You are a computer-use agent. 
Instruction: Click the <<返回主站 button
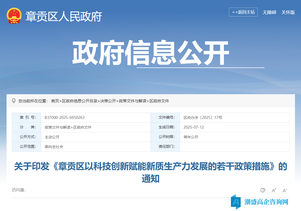[243, 12]
